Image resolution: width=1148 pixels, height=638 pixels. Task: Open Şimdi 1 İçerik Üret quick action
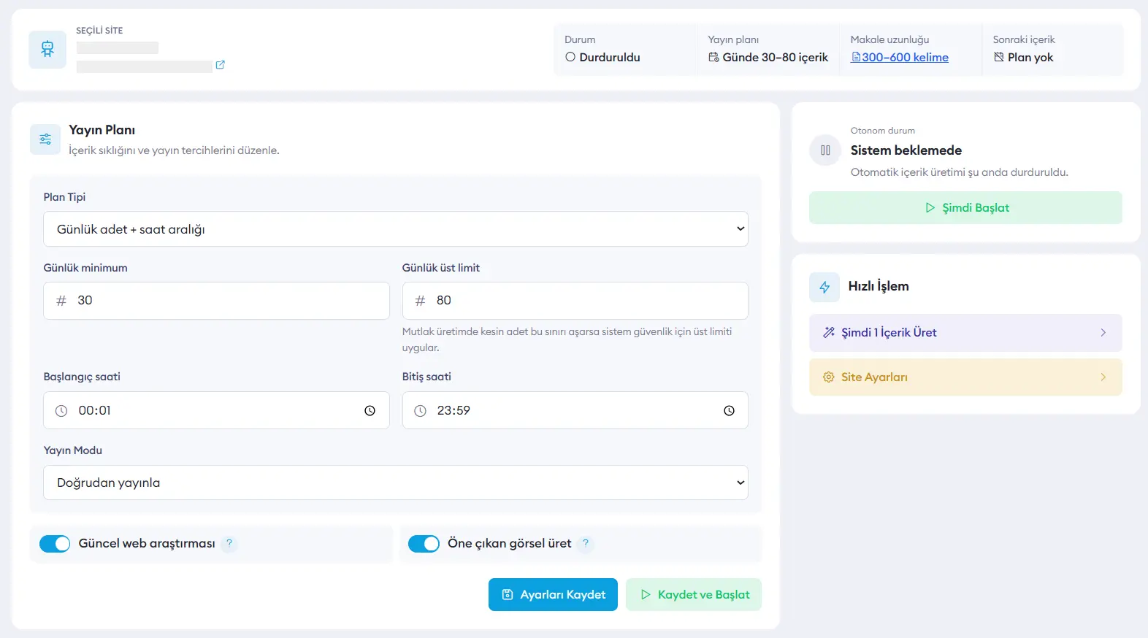[x=965, y=333]
